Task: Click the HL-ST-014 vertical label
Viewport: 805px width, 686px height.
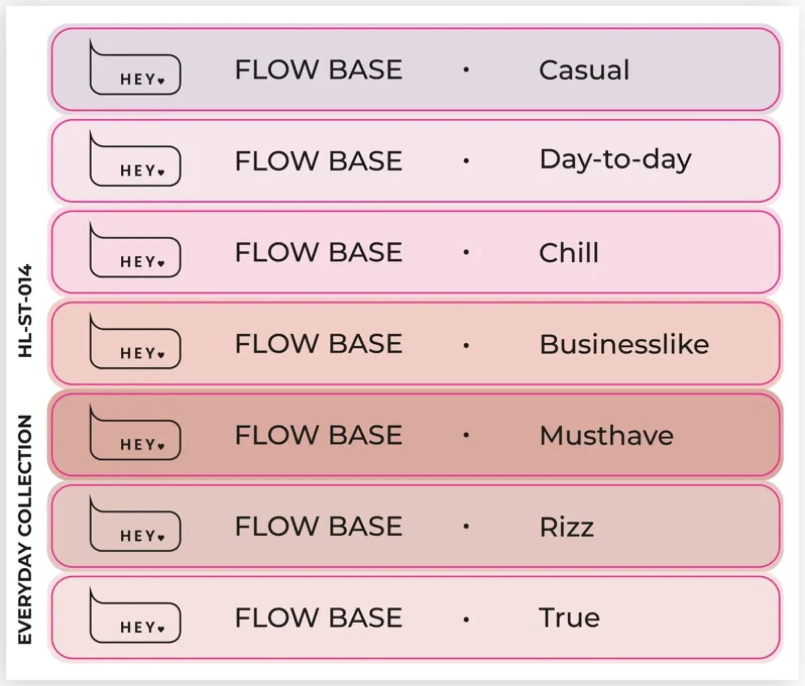Action: point(25,311)
